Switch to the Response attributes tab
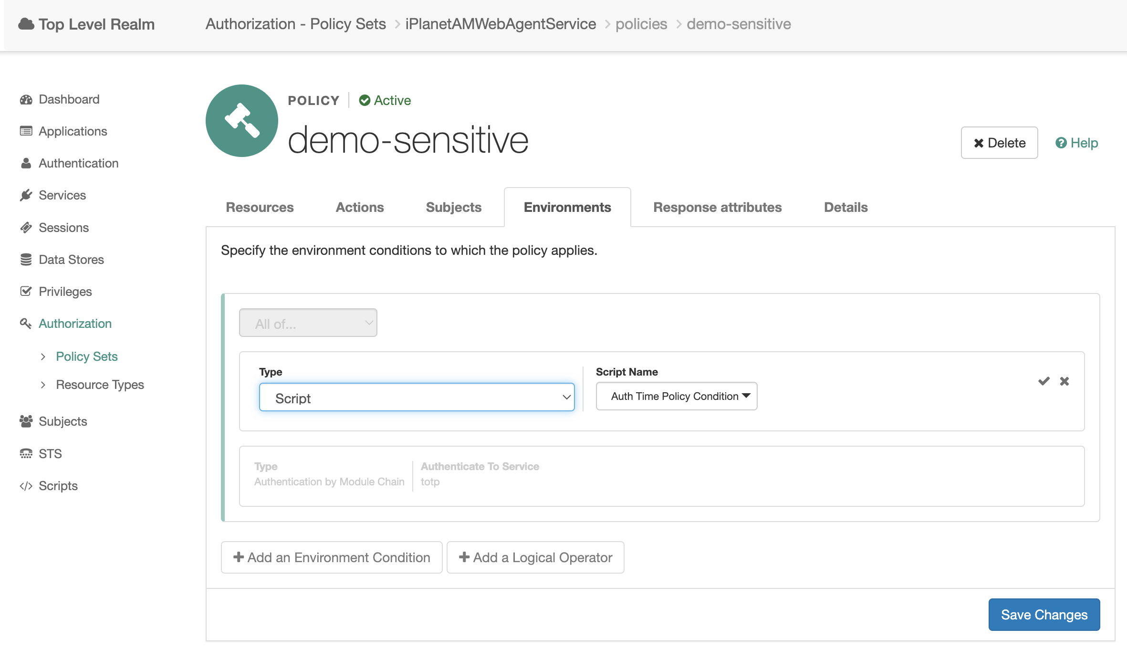Image resolution: width=1127 pixels, height=649 pixels. (x=717, y=207)
